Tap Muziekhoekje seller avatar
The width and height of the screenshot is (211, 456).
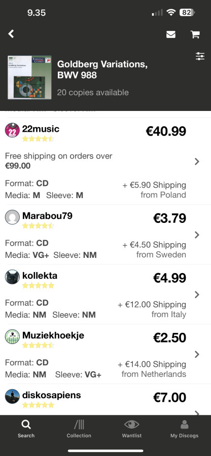pos(12,337)
